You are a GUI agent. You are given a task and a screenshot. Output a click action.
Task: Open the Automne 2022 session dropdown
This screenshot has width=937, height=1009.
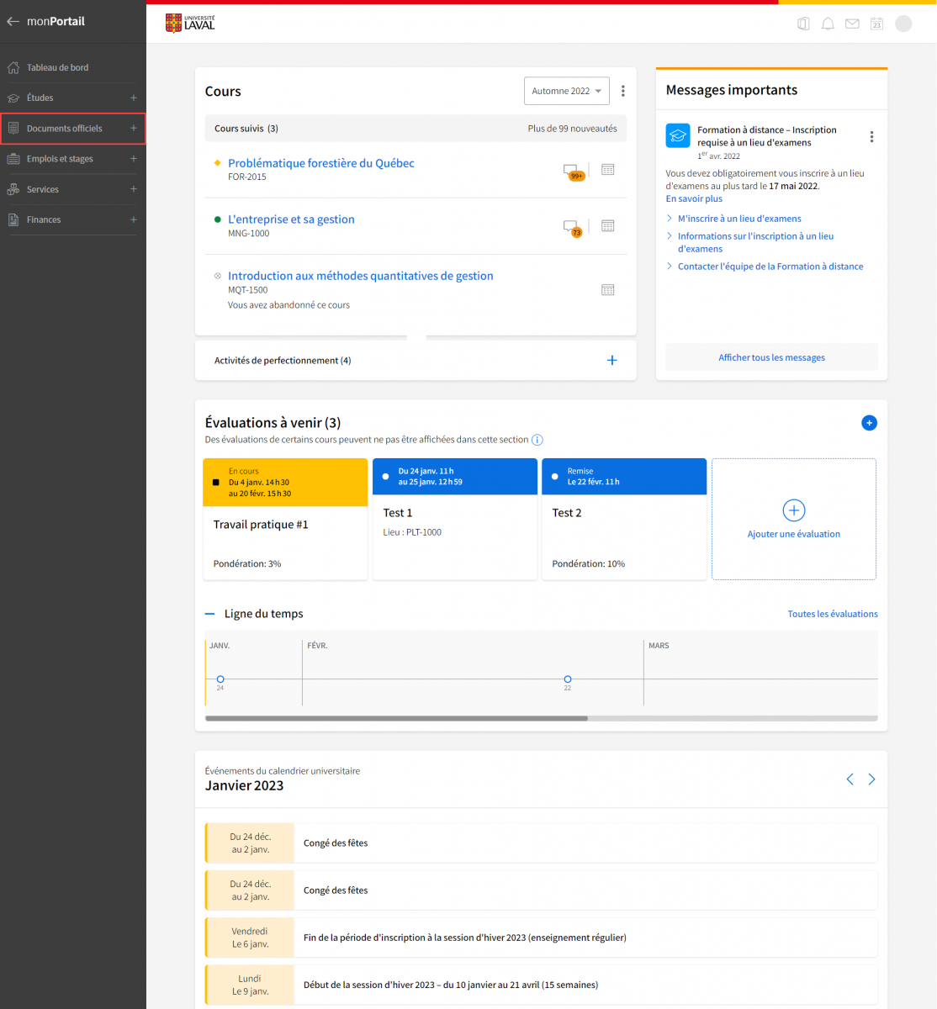coord(567,91)
